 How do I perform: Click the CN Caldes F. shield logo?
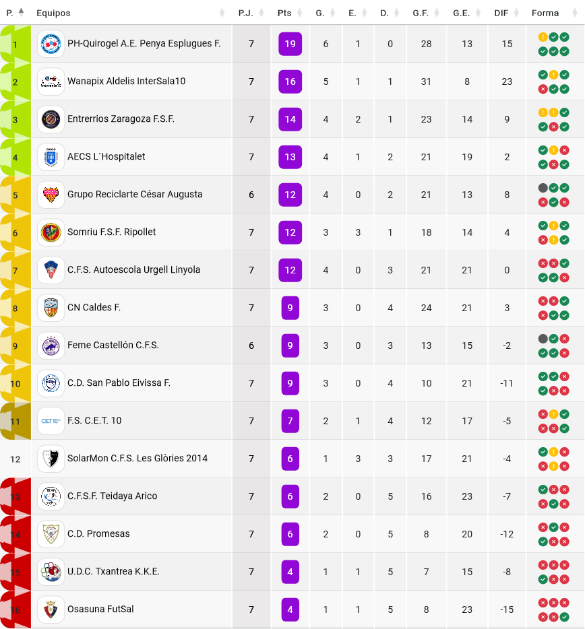click(x=51, y=308)
